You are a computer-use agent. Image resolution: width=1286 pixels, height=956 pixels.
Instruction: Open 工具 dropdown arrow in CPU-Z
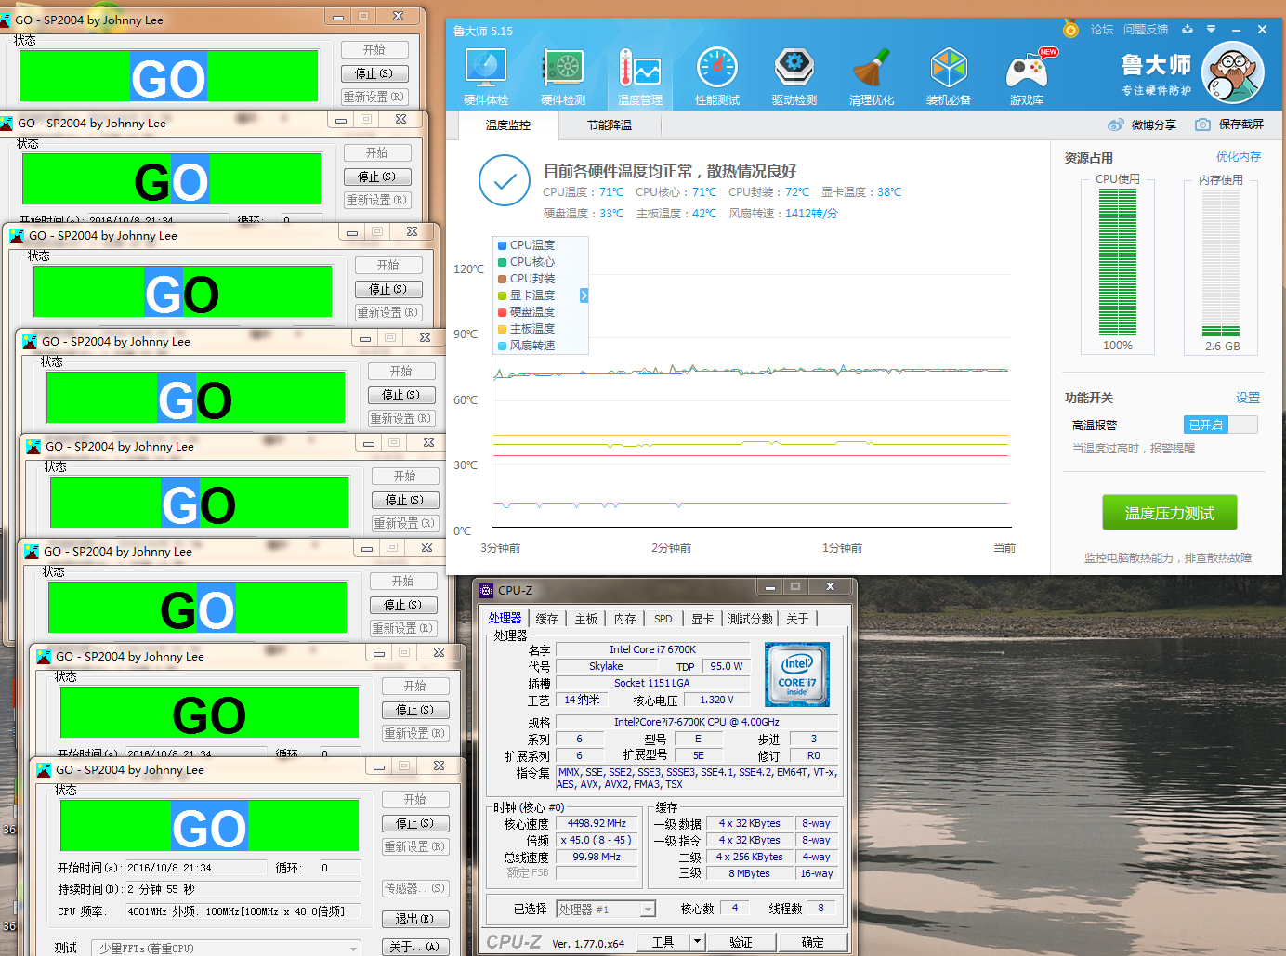(697, 941)
